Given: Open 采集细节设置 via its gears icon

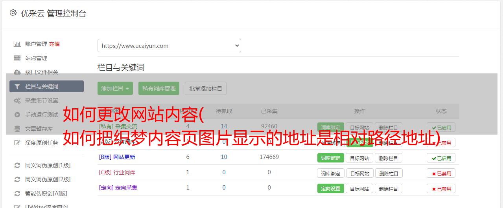Looking at the screenshot, I should (x=17, y=100).
